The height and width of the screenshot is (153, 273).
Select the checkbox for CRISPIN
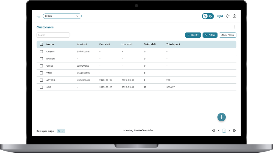tap(41, 52)
